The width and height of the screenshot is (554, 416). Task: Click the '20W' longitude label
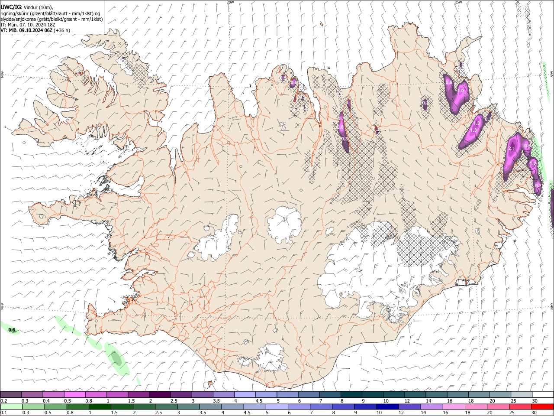coord(230,2)
